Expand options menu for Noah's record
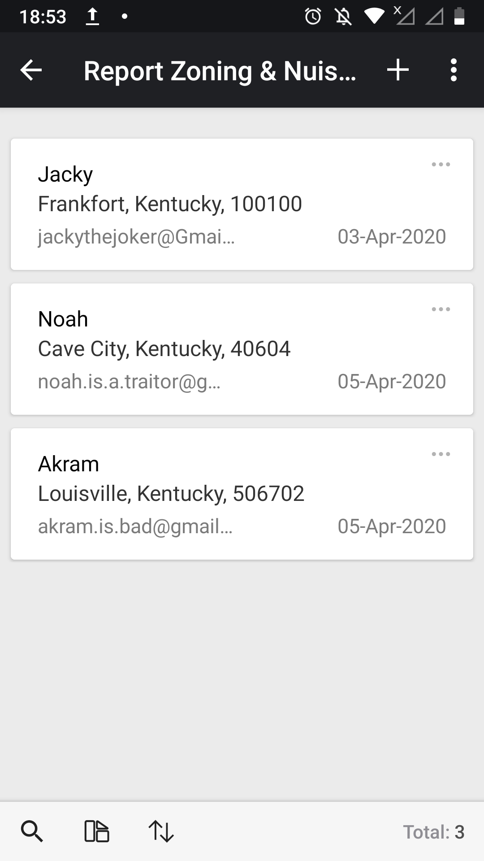Screen dimensions: 484x861 [x=441, y=309]
